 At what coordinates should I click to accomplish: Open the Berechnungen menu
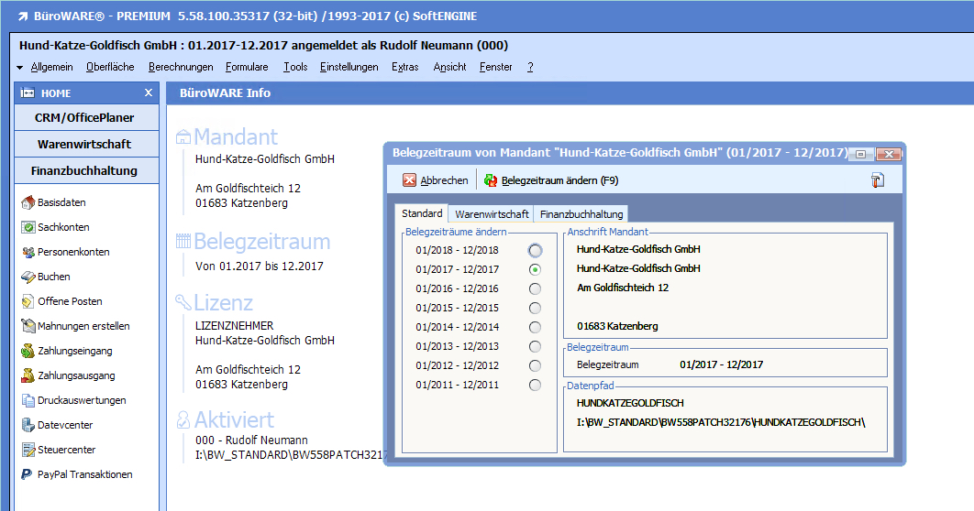181,67
